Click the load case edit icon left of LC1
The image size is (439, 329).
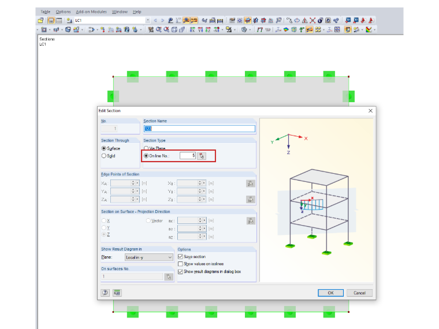click(69, 20)
